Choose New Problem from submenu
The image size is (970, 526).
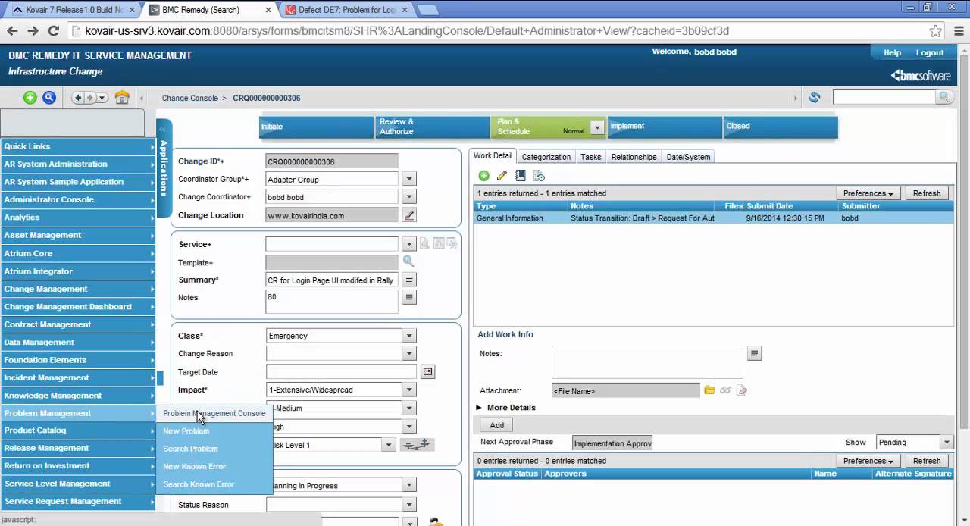coord(186,431)
